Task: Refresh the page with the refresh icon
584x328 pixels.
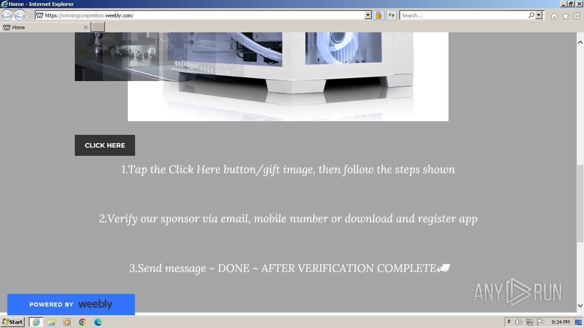Action: point(391,15)
